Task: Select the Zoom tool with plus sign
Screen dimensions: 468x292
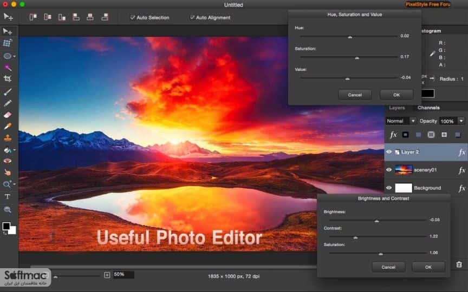Action: [x=7, y=184]
